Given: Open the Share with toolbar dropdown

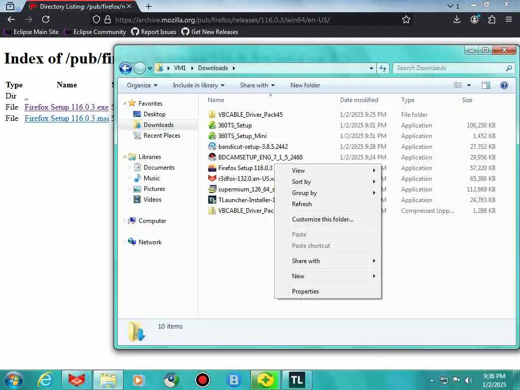Looking at the screenshot, I should click(x=257, y=85).
